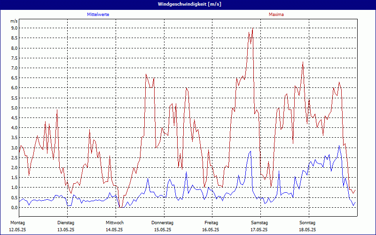Click the 9,0 y-axis value label

coord(14,28)
